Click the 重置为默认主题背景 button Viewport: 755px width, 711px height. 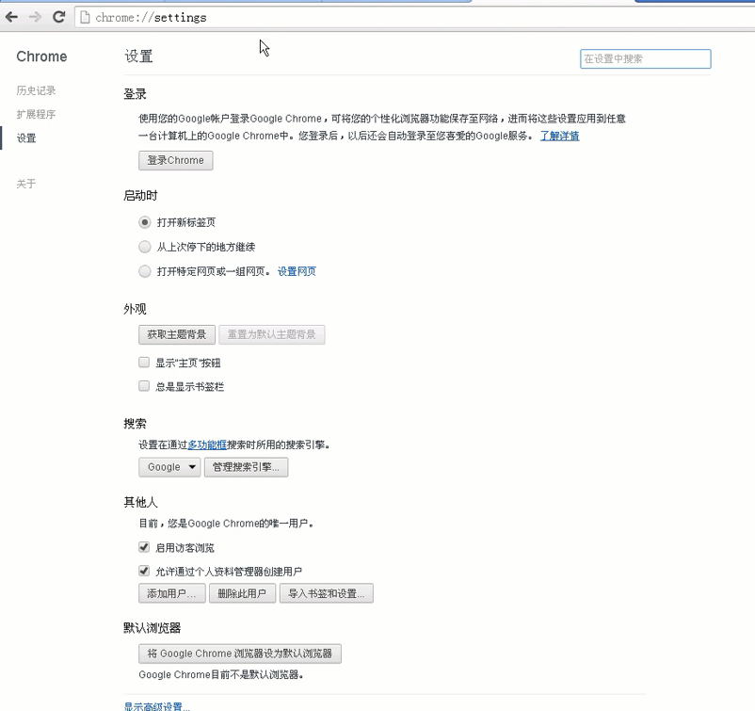coord(271,335)
